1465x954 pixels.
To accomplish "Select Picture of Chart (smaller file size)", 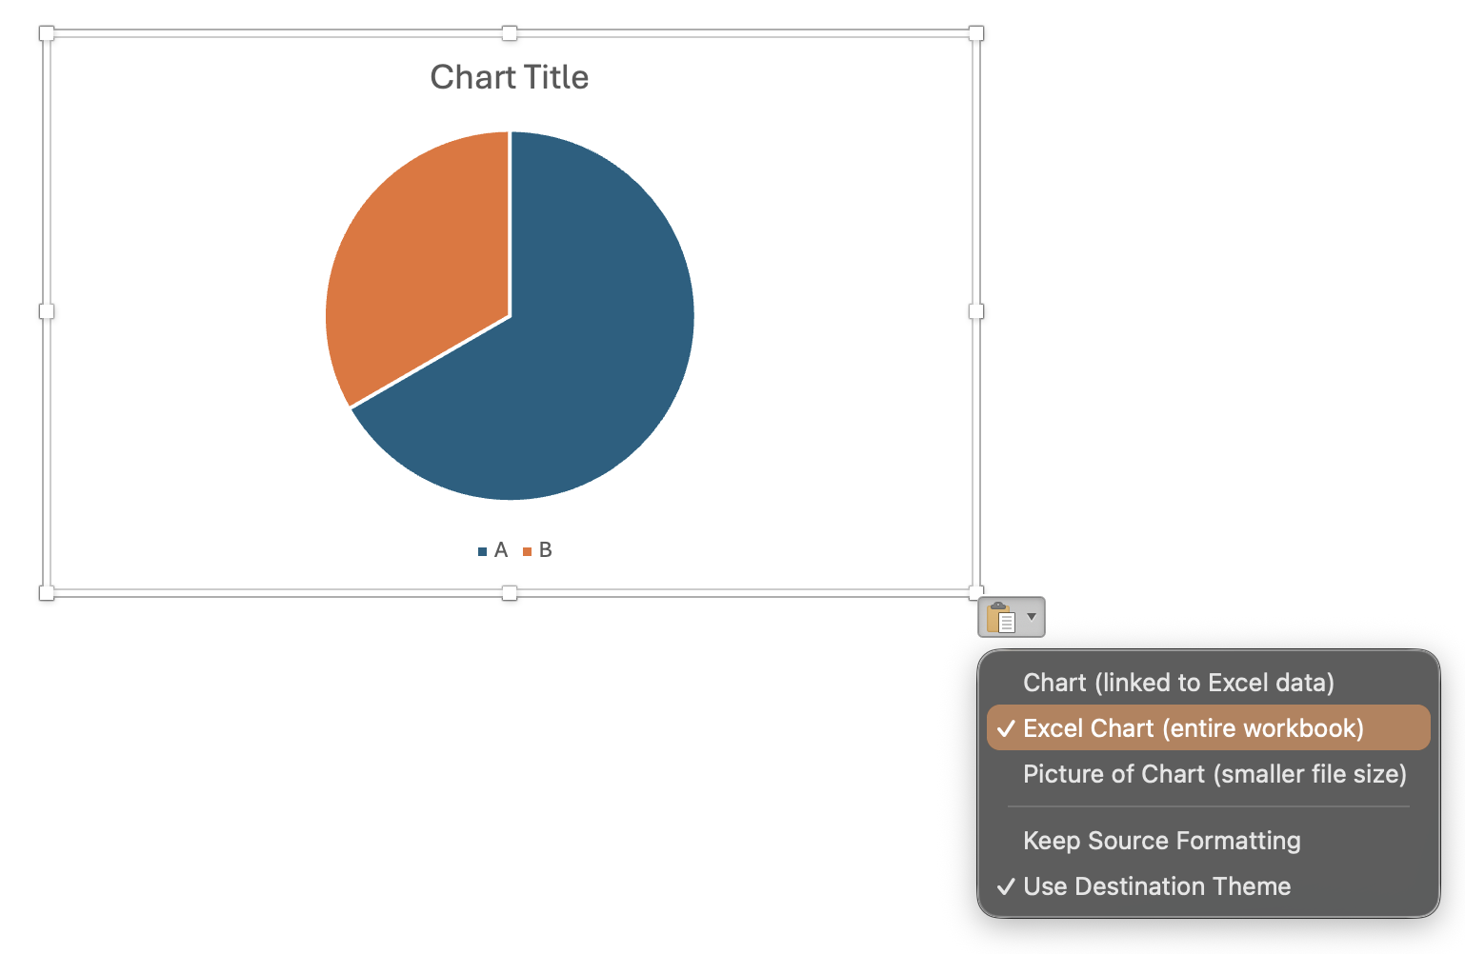I will [1214, 774].
